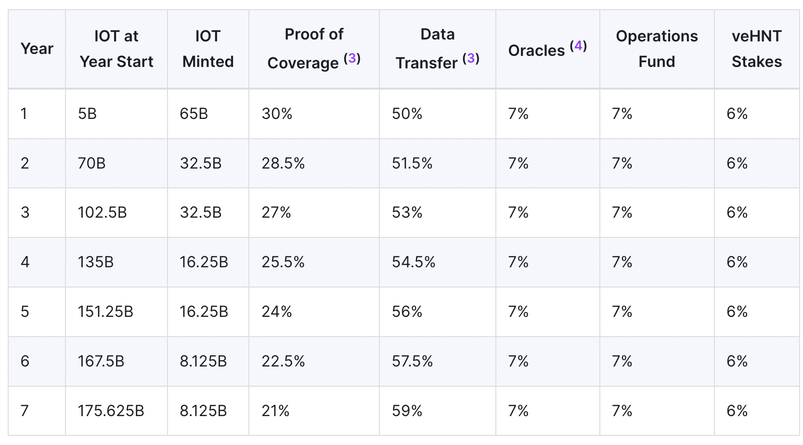The height and width of the screenshot is (445, 803).
Task: Click the Operations Fund column header
Action: pos(657,49)
